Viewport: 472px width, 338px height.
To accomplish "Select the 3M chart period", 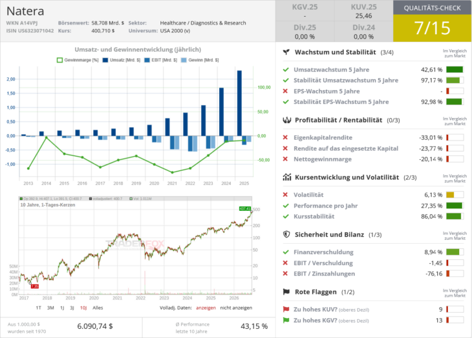I will click(50, 308).
